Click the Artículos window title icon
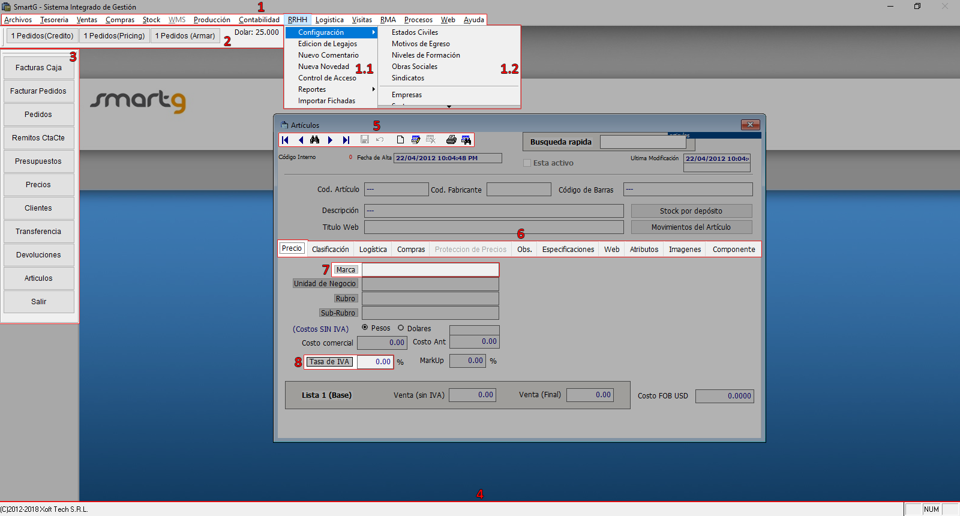Screen dimensions: 960x516 pos(284,125)
